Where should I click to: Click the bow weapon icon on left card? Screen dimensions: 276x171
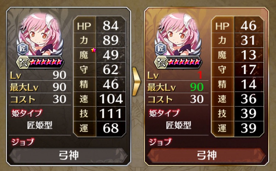point(23,62)
